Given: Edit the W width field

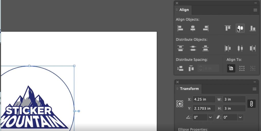Looking at the screenshot, I should click(234, 99).
